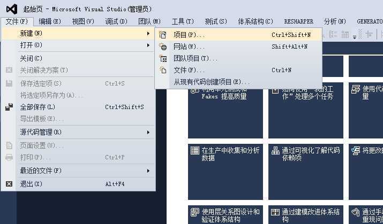Select 将选定项另存为(A)... entry
Screen dimensions: 383x224
[78, 95]
